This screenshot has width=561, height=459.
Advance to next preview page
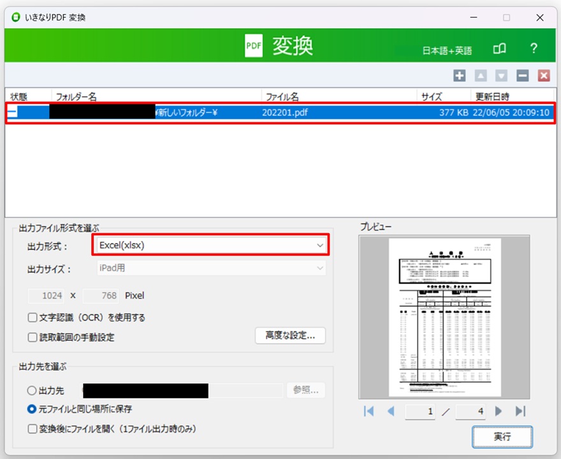tap(499, 411)
